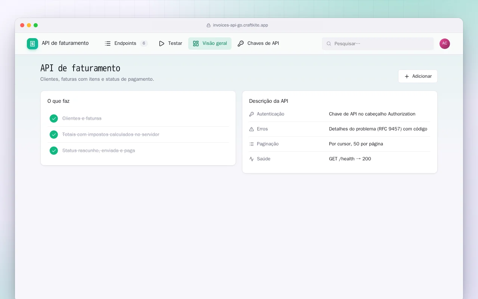Image resolution: width=478 pixels, height=299 pixels.
Task: Click the API de faturamento brand name in the navbar
Action: click(65, 43)
